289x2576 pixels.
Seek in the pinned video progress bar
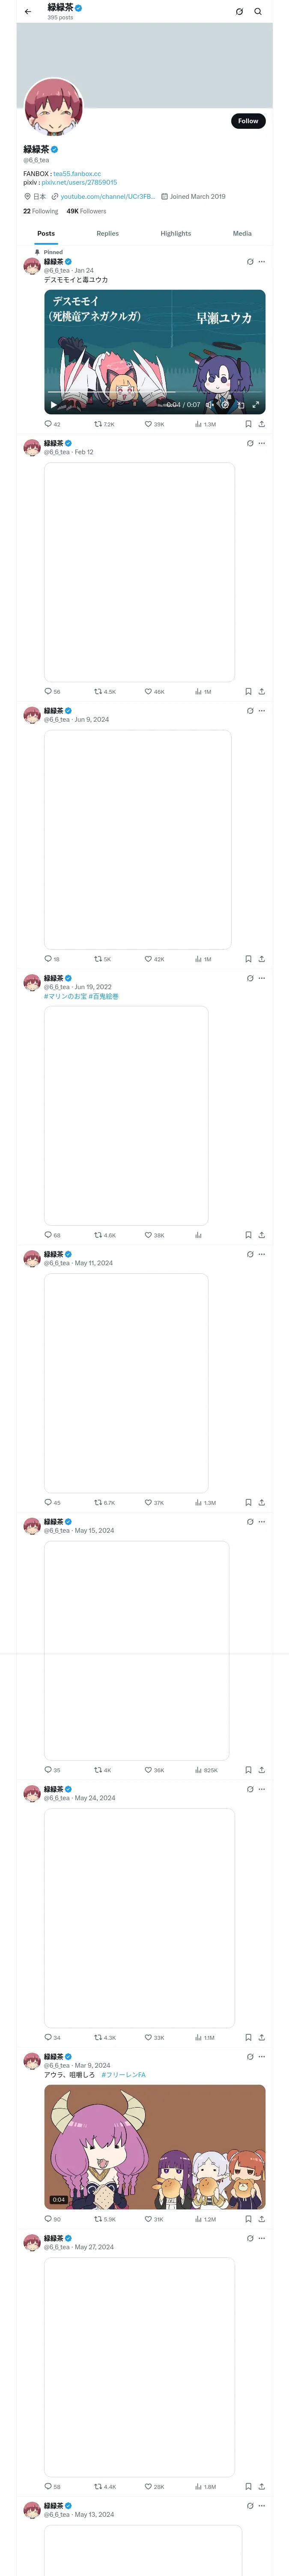tap(155, 393)
